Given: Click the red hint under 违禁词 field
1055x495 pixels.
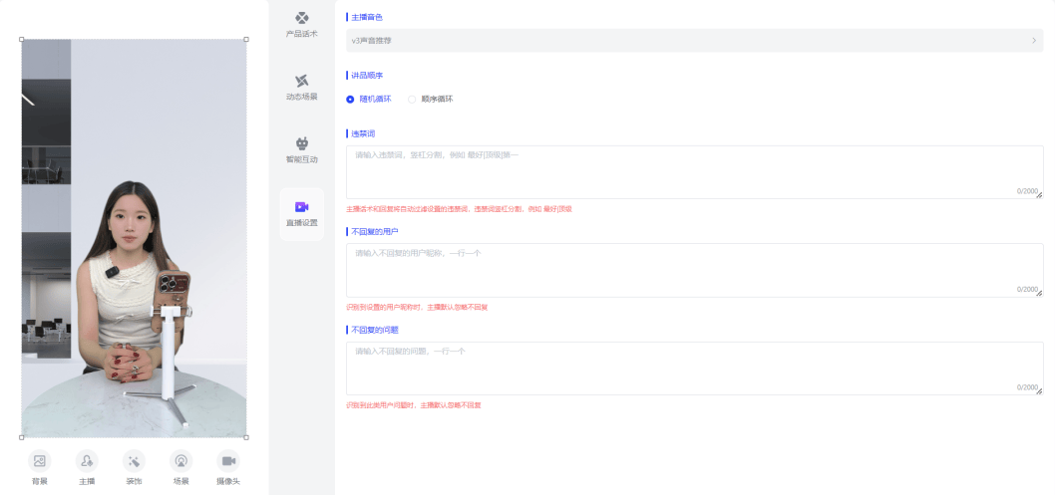Looking at the screenshot, I should [x=459, y=209].
